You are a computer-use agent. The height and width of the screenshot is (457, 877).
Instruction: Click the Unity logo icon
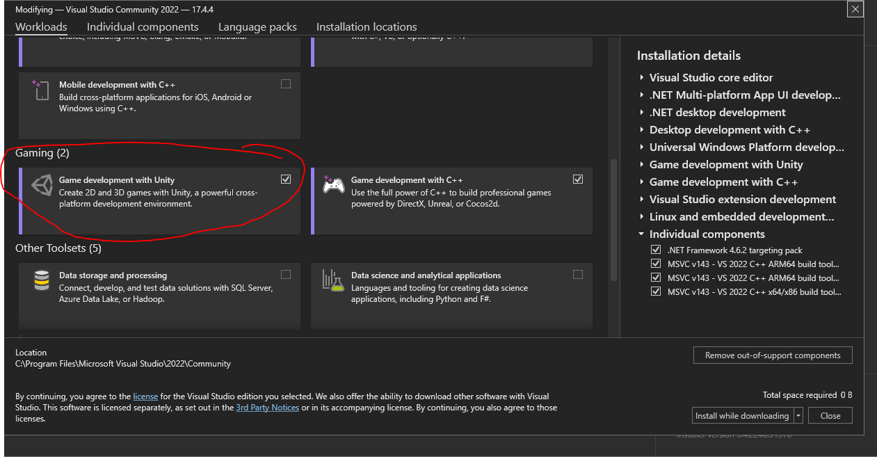coord(42,186)
